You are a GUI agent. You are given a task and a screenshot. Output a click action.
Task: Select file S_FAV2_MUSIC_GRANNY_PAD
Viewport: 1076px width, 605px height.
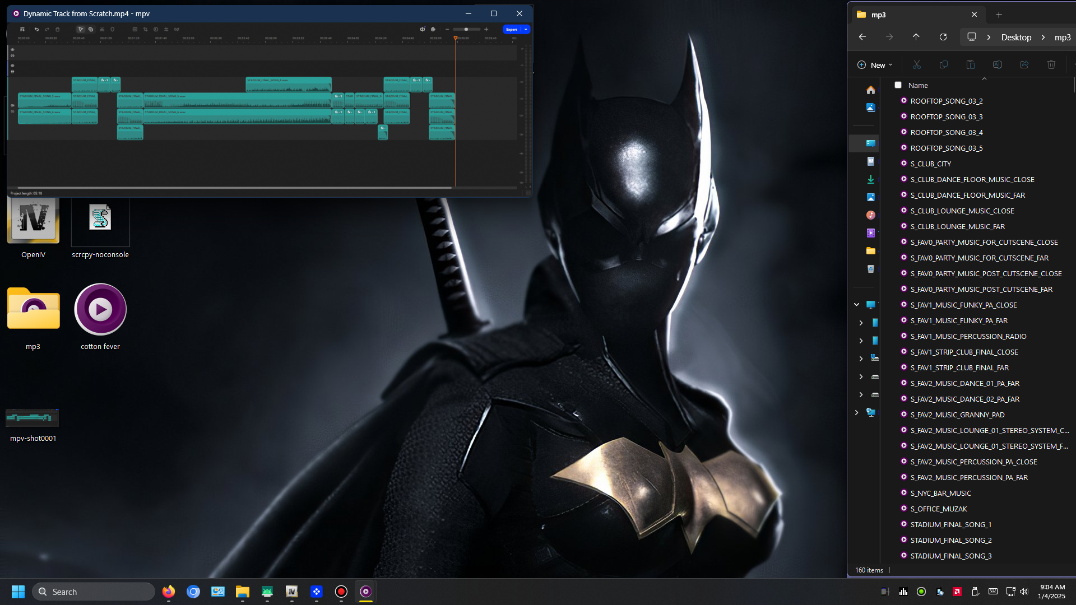(x=958, y=415)
